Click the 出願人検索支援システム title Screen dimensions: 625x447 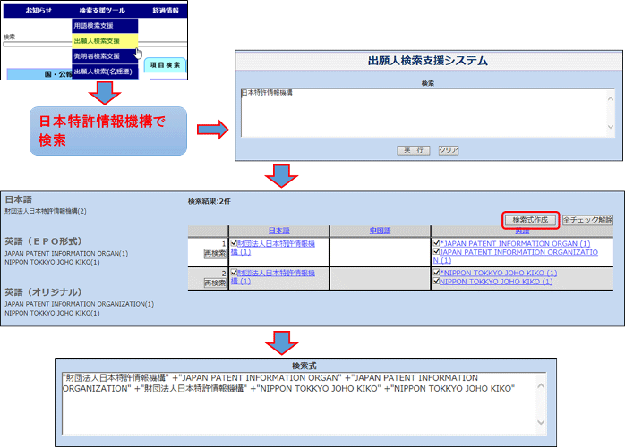tap(428, 61)
